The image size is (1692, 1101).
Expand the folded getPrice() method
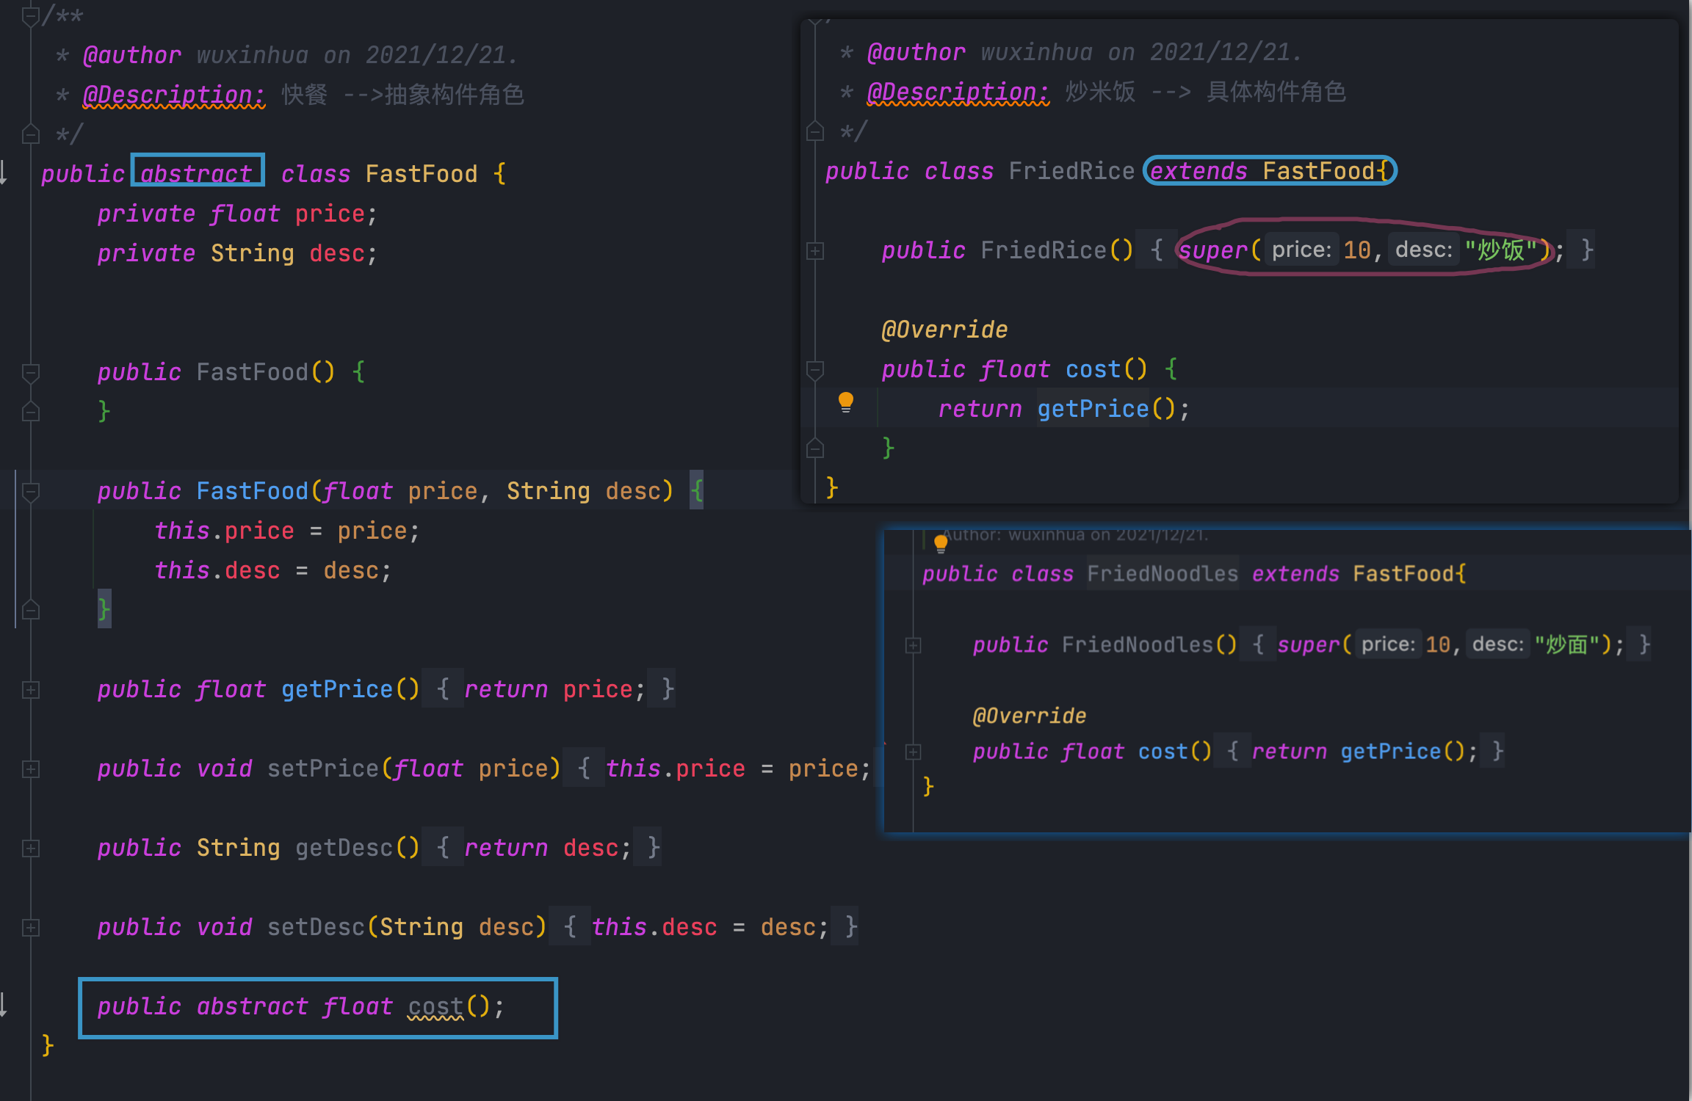(x=30, y=689)
